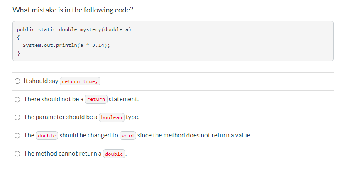The height and width of the screenshot is (171, 352).
Task: Click the question heading 'What mistake is in the following code?'
Action: (x=73, y=10)
